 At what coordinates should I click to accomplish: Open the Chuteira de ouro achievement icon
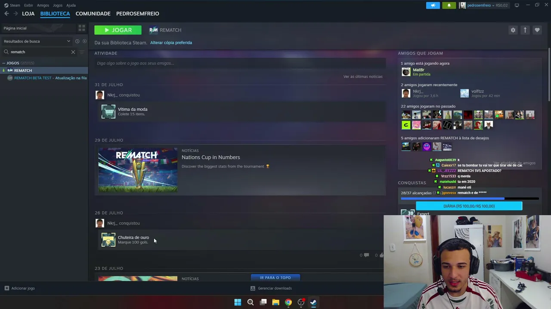click(x=108, y=240)
